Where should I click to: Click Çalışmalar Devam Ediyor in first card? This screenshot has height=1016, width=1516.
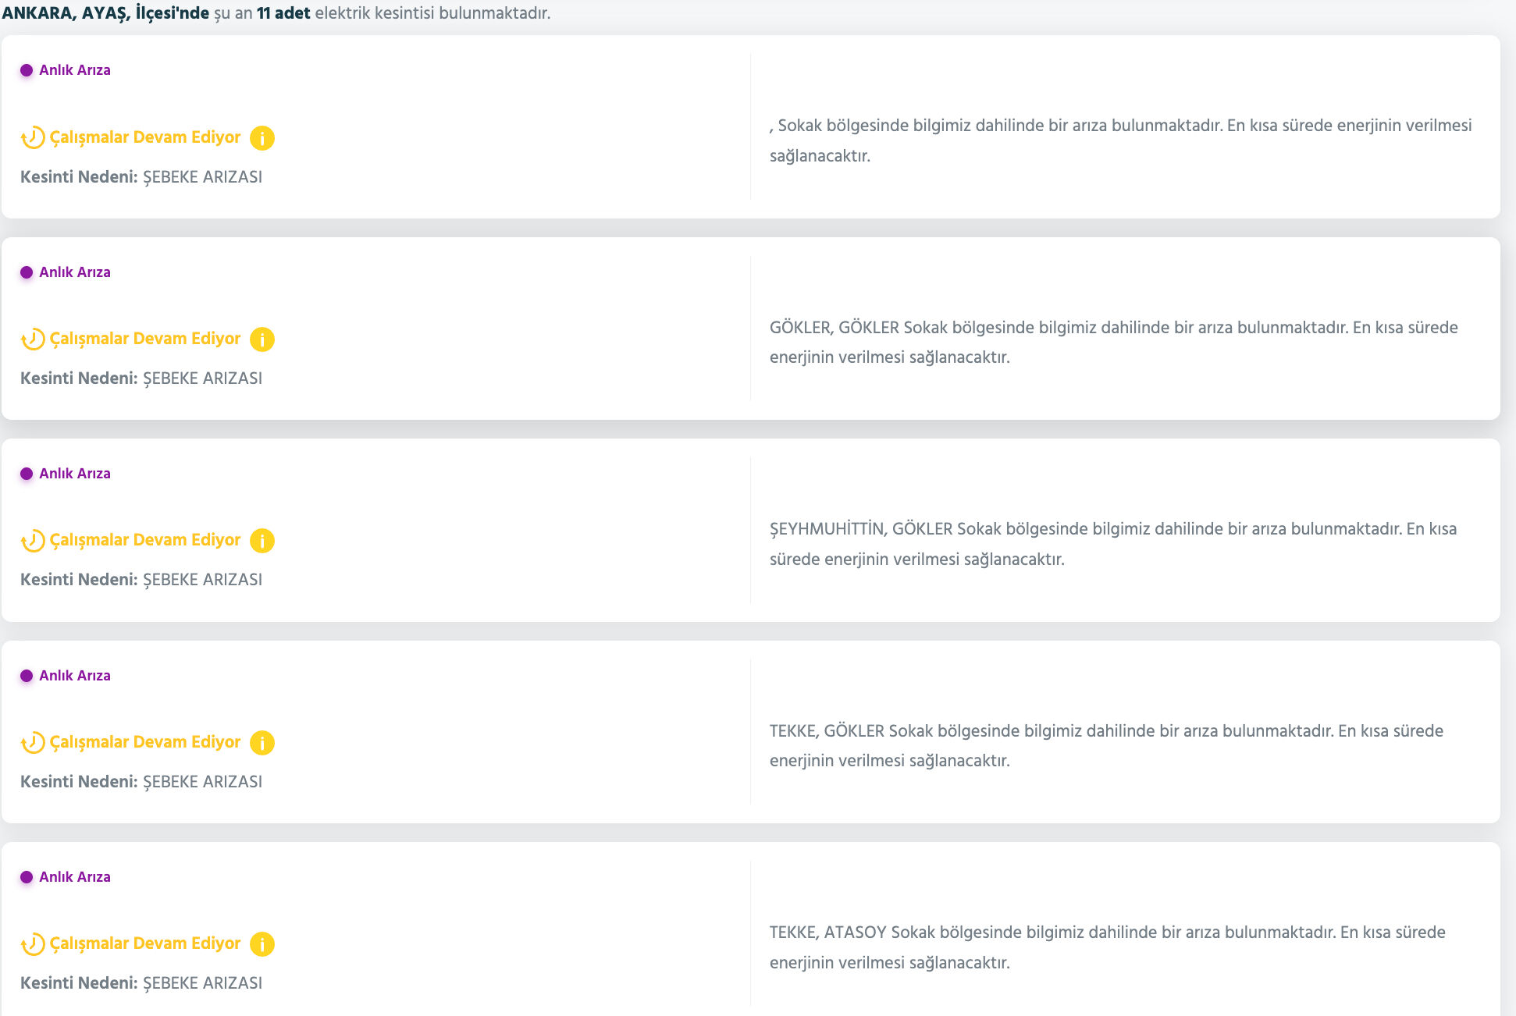pyautogui.click(x=145, y=137)
